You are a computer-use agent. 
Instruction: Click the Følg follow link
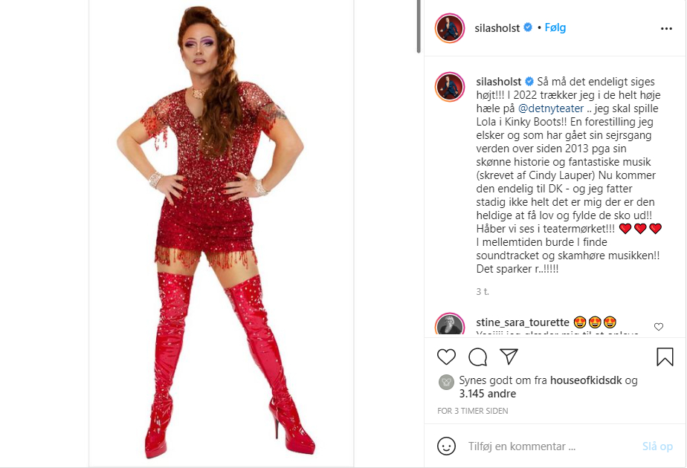[555, 27]
